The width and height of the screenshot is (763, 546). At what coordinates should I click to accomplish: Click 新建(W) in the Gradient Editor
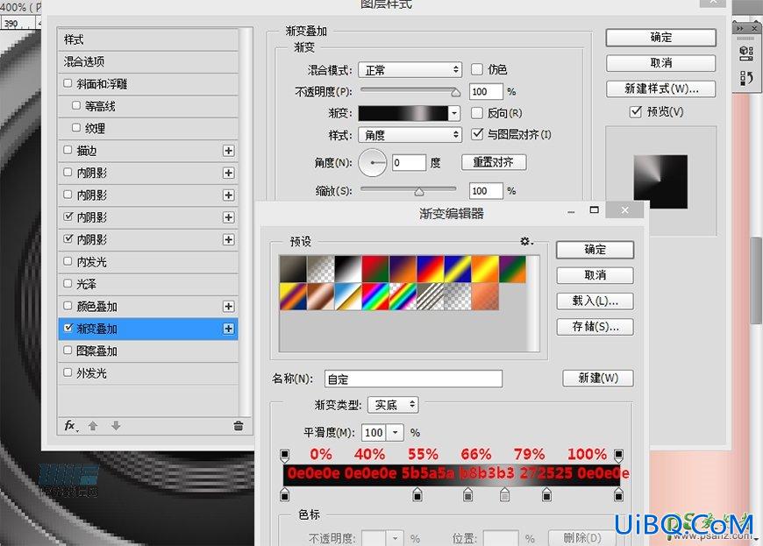coord(598,378)
